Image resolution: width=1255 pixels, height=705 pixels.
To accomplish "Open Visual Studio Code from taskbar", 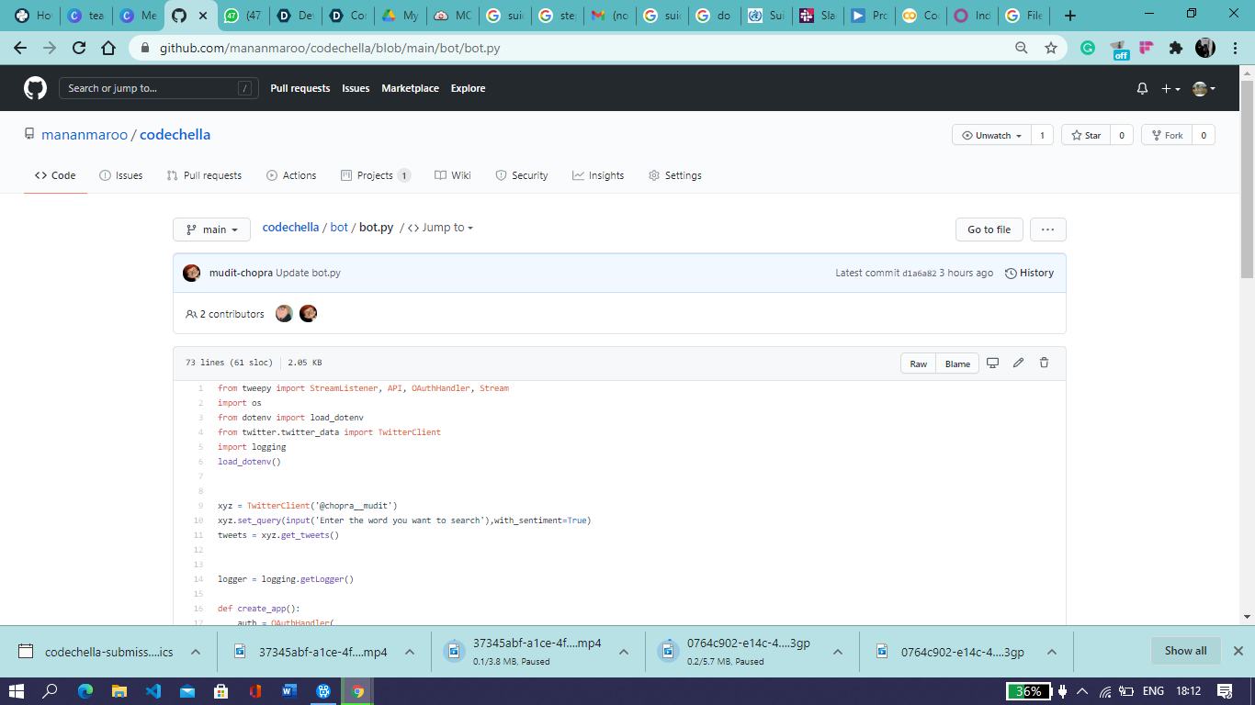I will tap(153, 691).
